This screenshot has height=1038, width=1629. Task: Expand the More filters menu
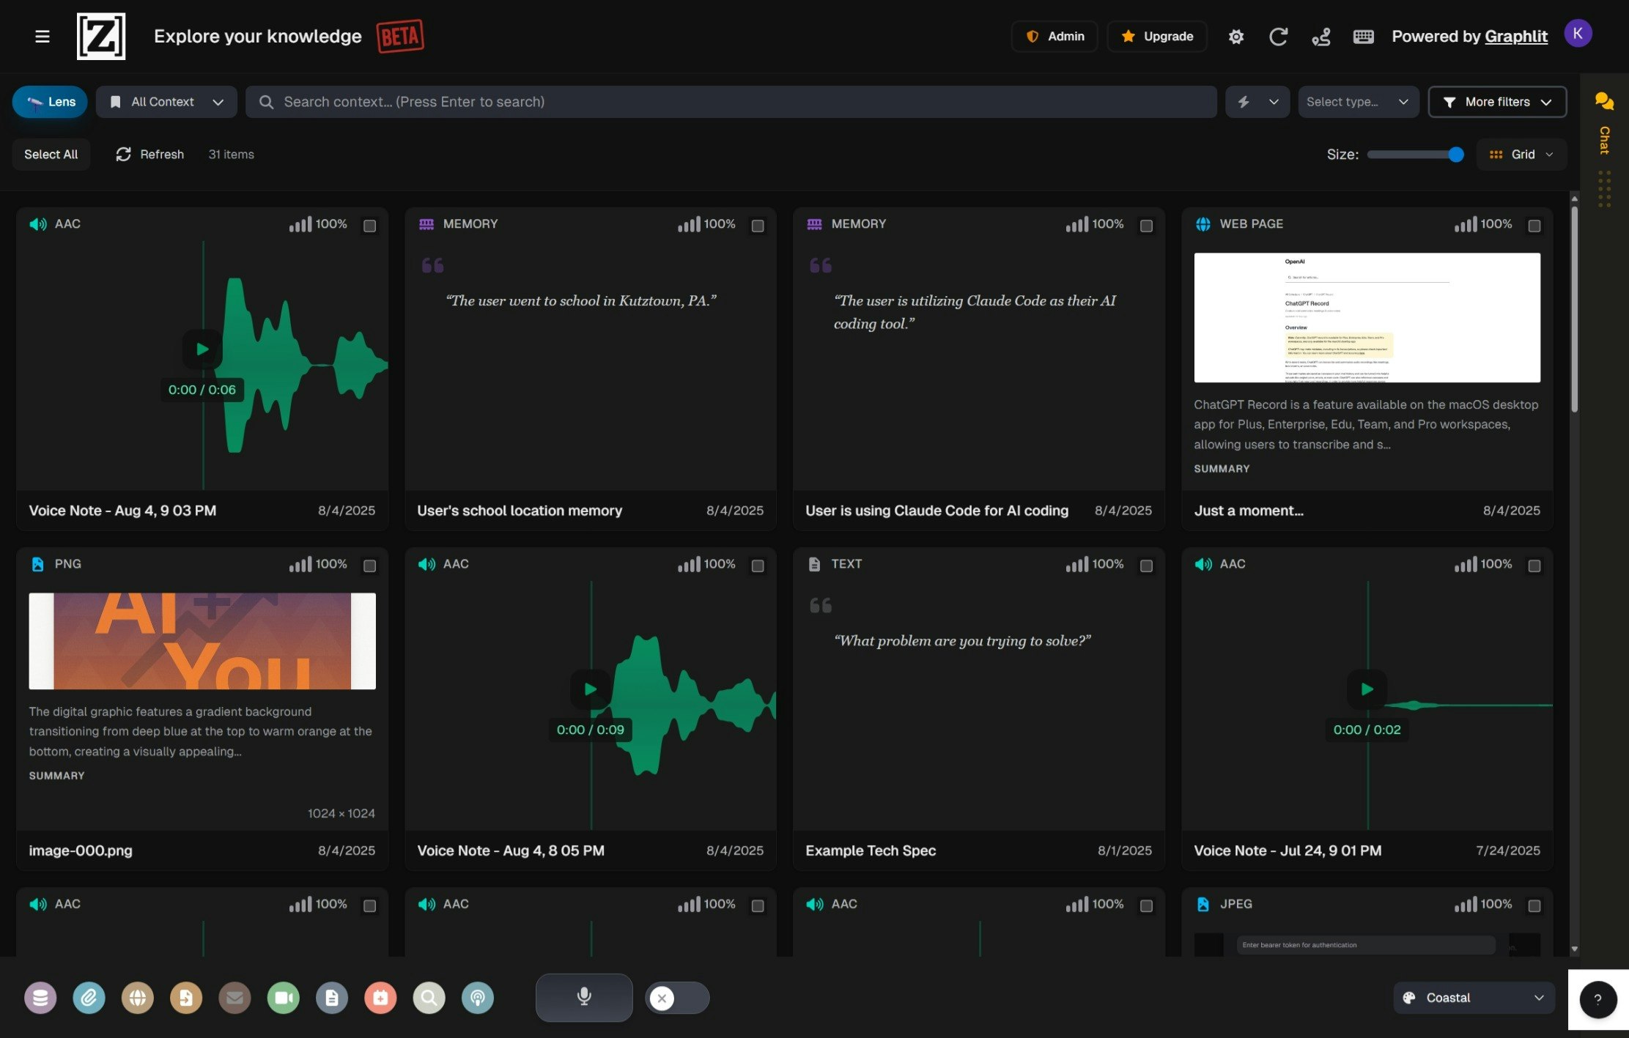click(1497, 102)
